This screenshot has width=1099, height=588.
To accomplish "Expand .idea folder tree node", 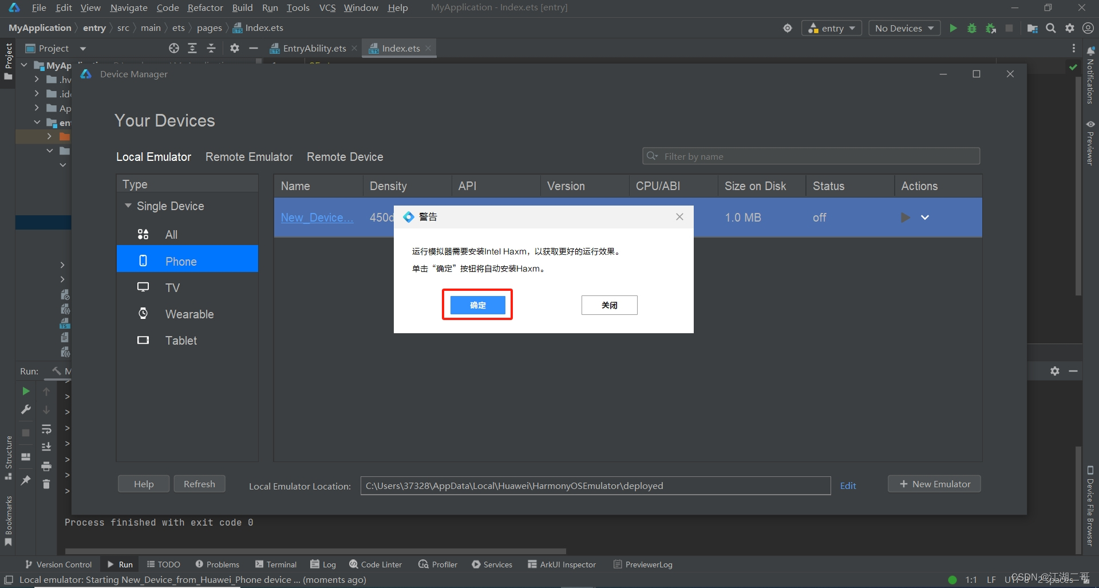I will tap(37, 93).
